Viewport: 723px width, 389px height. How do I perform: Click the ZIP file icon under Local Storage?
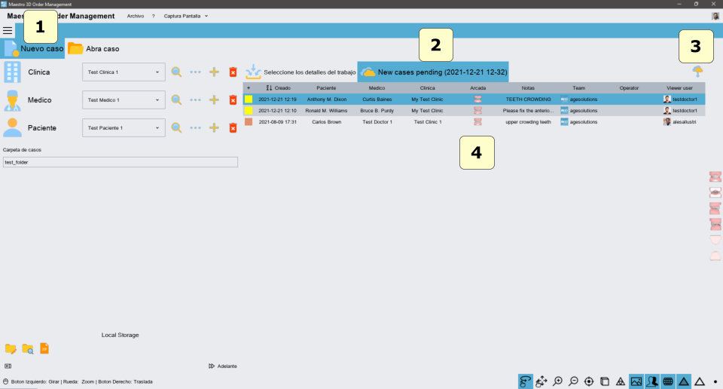(x=44, y=348)
